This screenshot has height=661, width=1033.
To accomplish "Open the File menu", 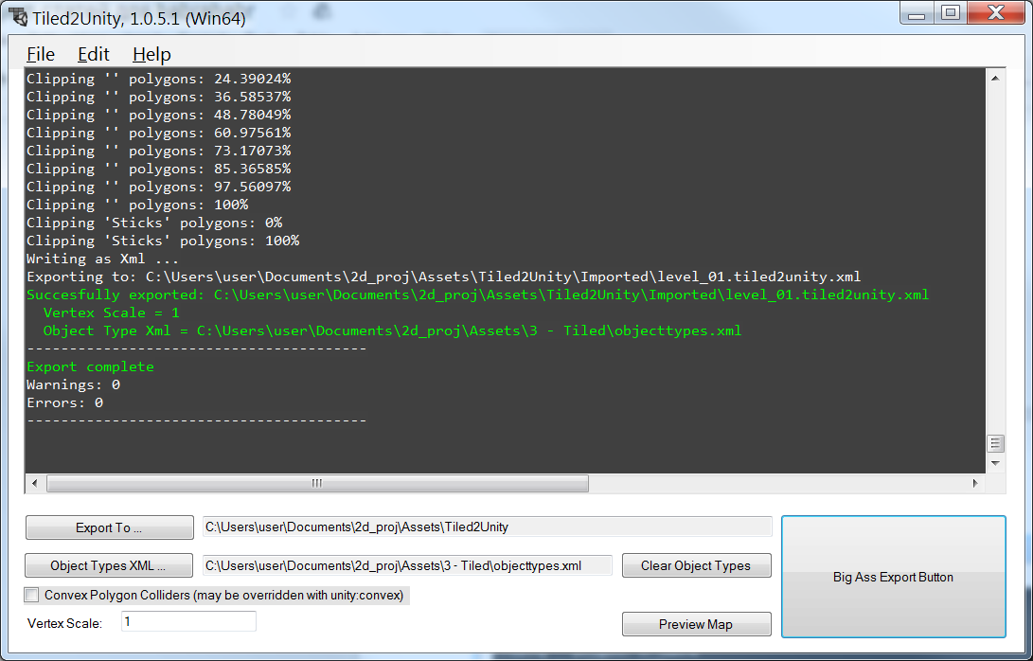I will click(x=40, y=54).
